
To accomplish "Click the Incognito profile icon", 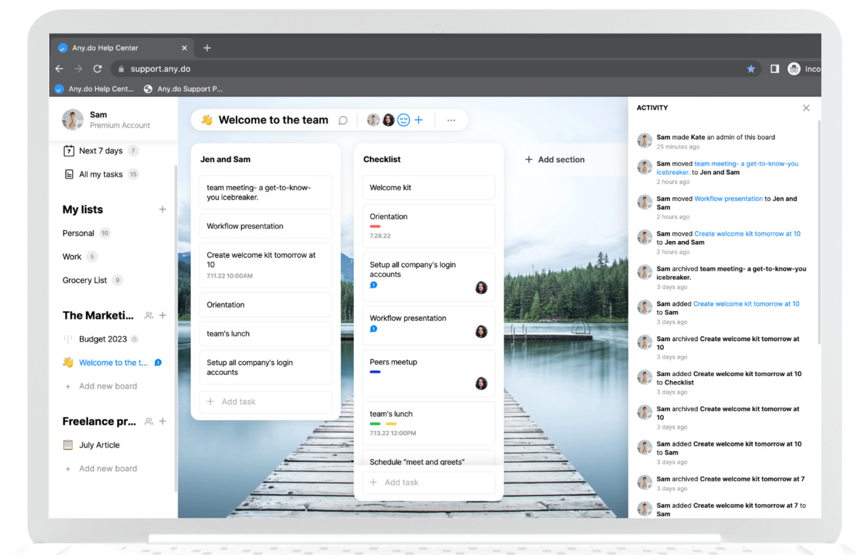I will [794, 69].
